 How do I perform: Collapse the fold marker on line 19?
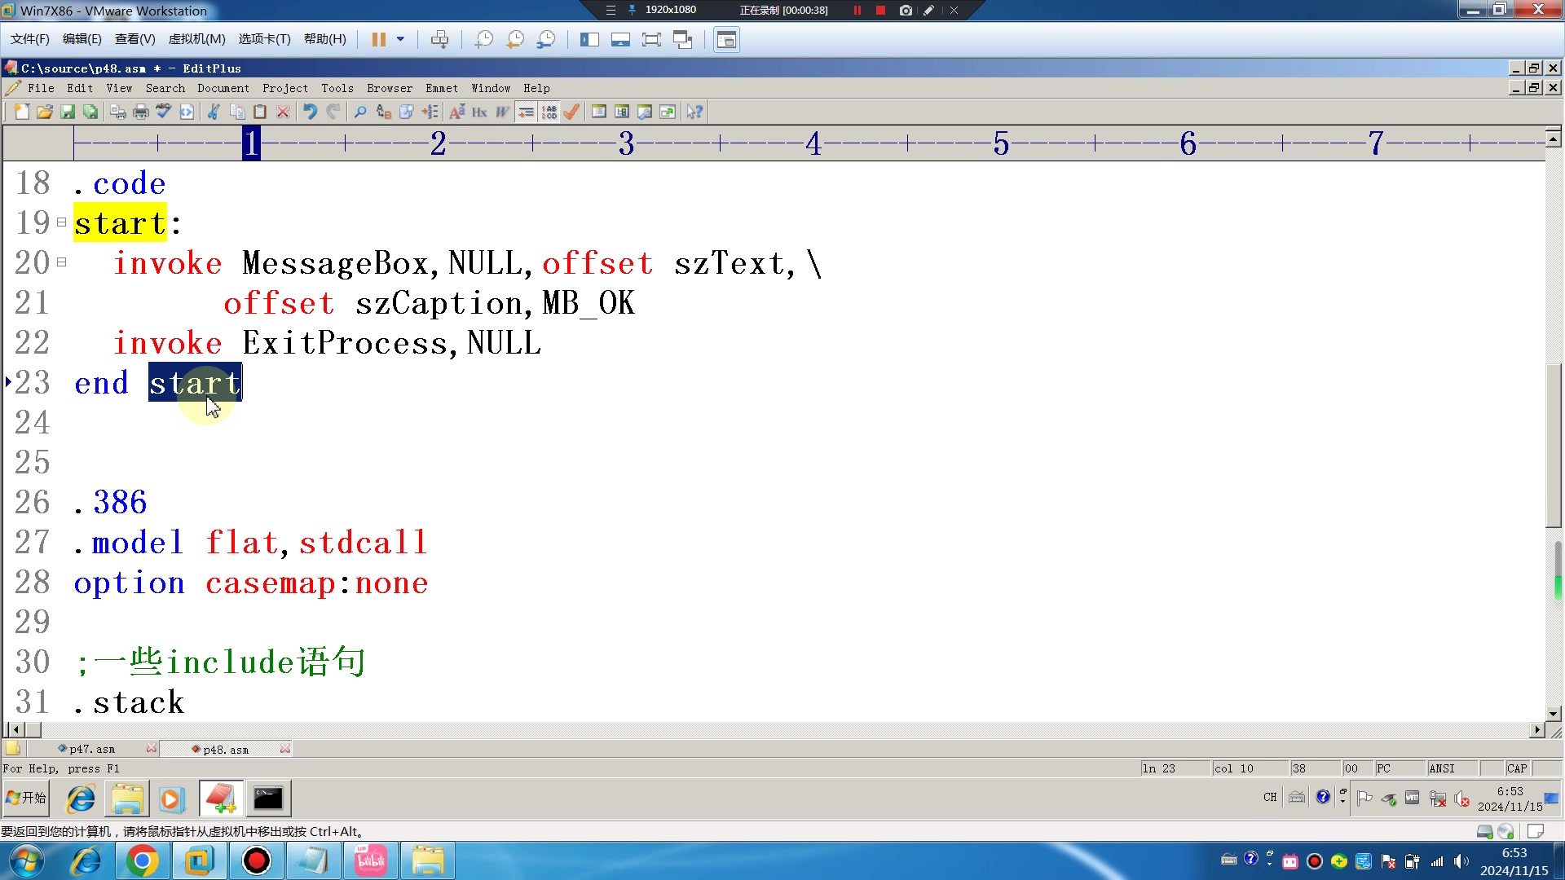pos(61,222)
